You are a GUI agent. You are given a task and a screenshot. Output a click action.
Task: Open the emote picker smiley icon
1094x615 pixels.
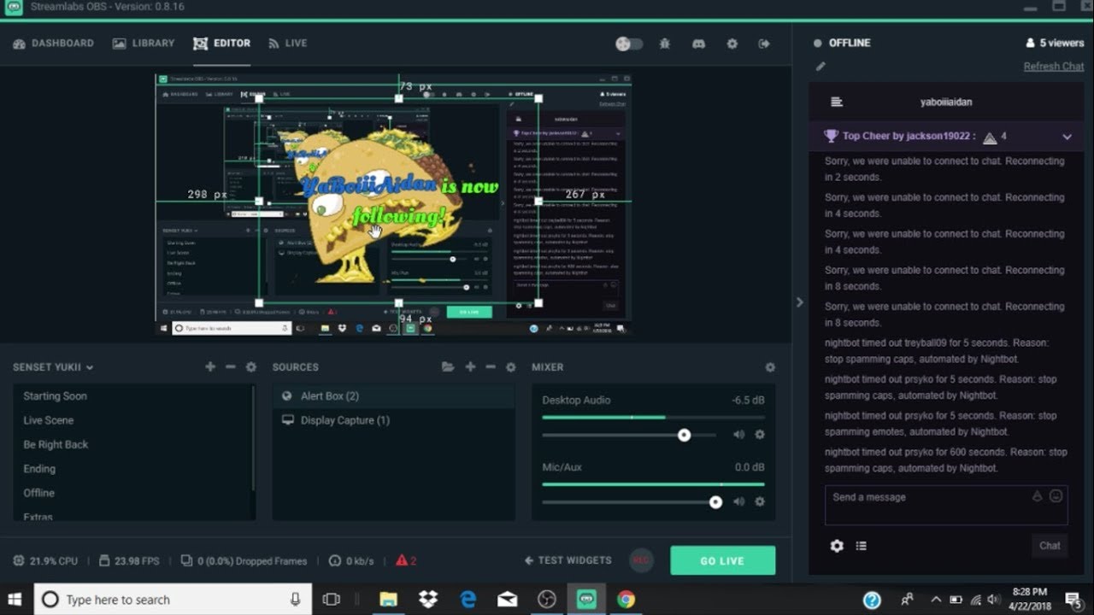[1056, 496]
